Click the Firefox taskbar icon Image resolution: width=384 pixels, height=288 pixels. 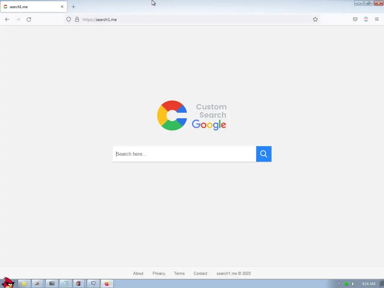click(x=107, y=283)
